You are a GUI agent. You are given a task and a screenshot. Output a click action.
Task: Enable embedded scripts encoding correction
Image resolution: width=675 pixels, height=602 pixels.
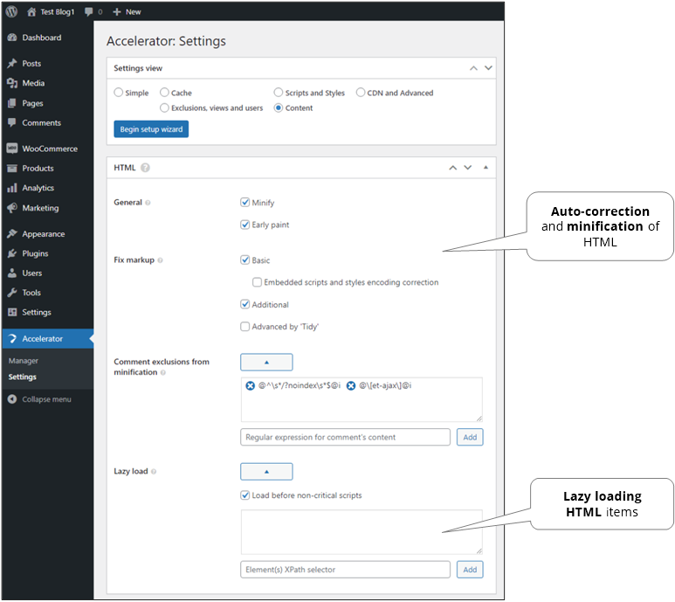pyautogui.click(x=257, y=282)
